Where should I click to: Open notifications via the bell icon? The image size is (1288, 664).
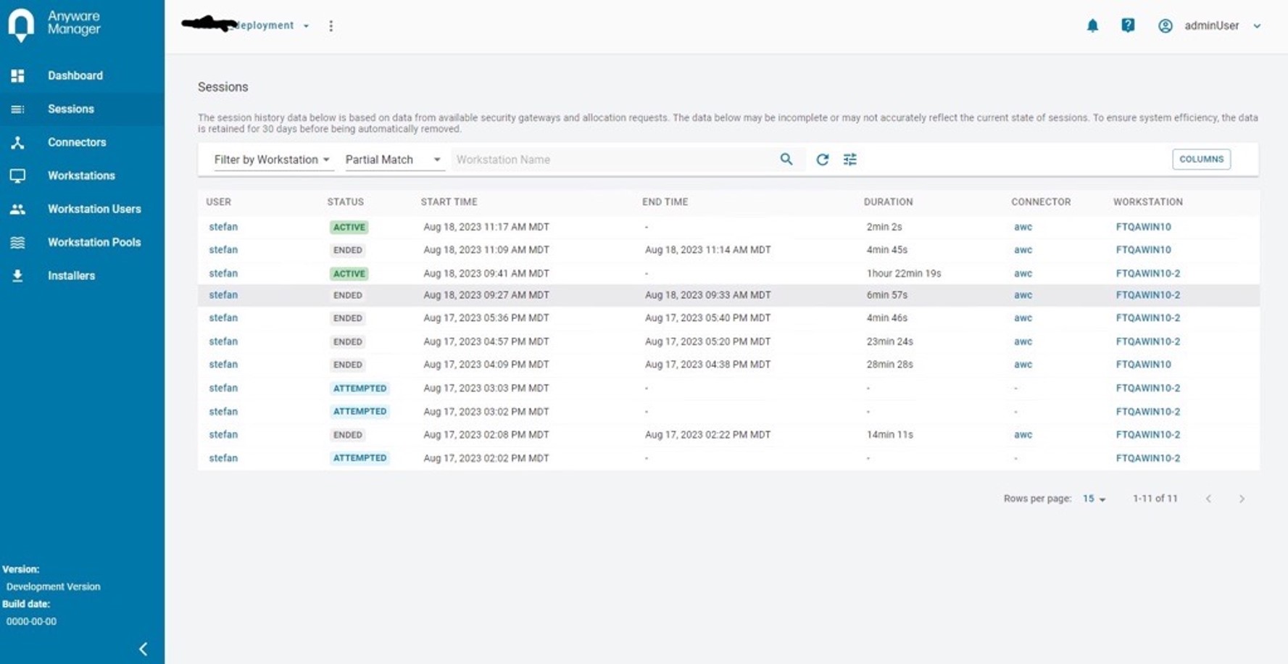point(1093,25)
